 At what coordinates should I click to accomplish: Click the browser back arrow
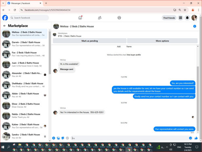pos(4,10)
